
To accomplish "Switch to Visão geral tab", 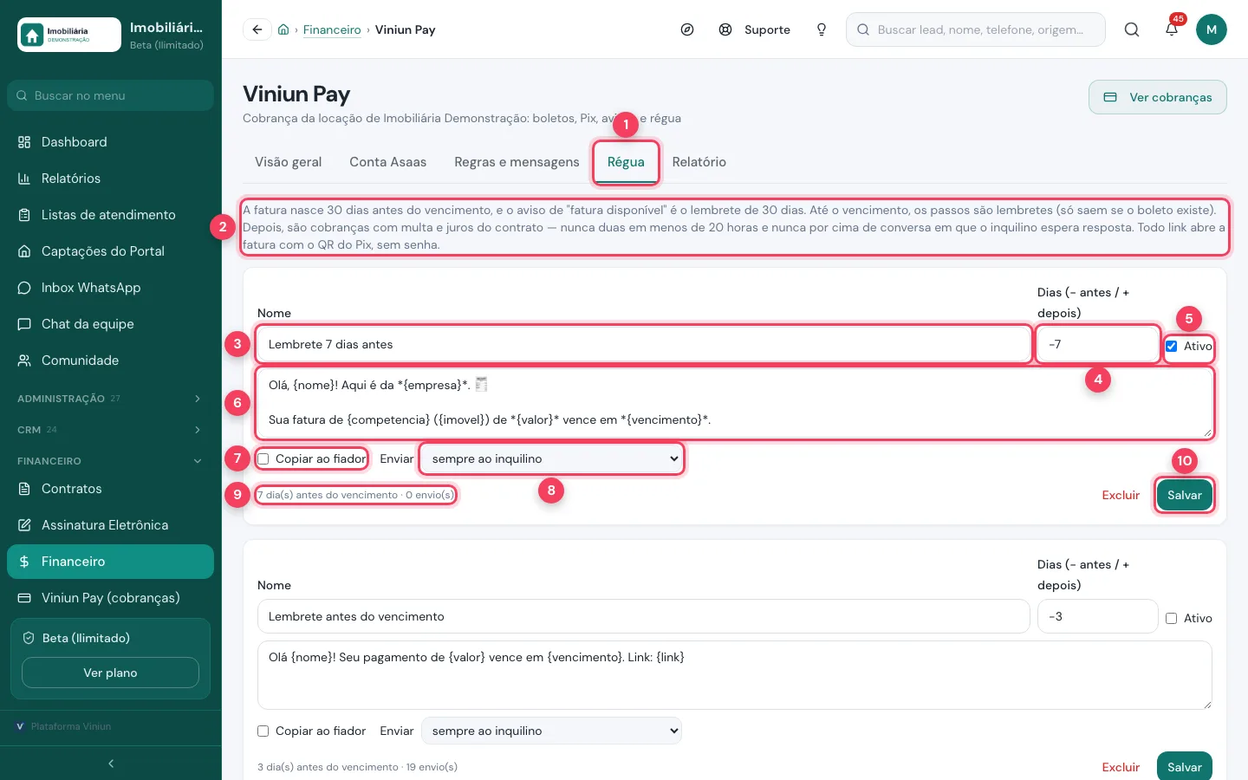I will coord(289,162).
